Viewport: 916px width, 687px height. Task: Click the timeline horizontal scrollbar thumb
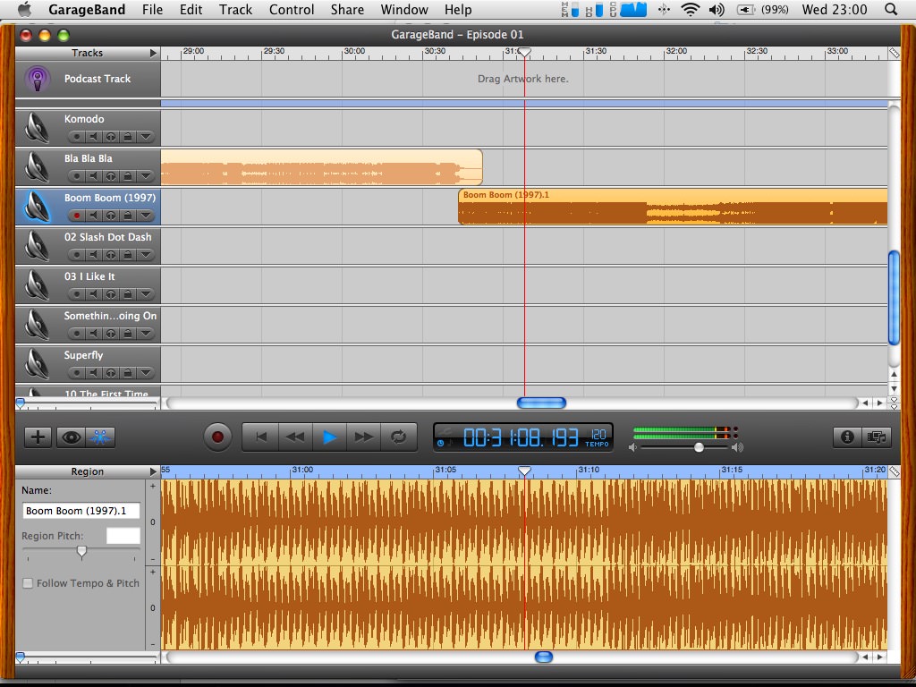pyautogui.click(x=541, y=403)
